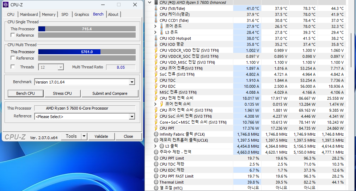Click lightning icon beside 코어 전력 소비 row

[162, 104]
